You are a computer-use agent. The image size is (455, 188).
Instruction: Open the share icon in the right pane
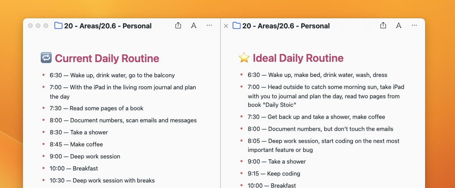[x=383, y=26]
